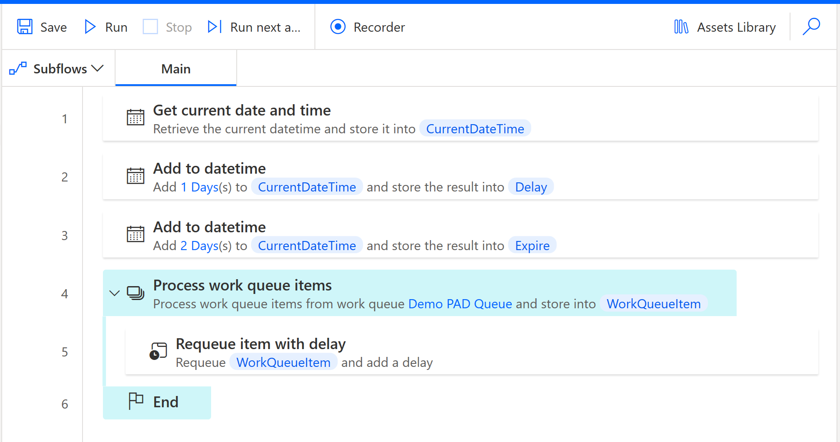Select the Run next action icon

point(214,26)
